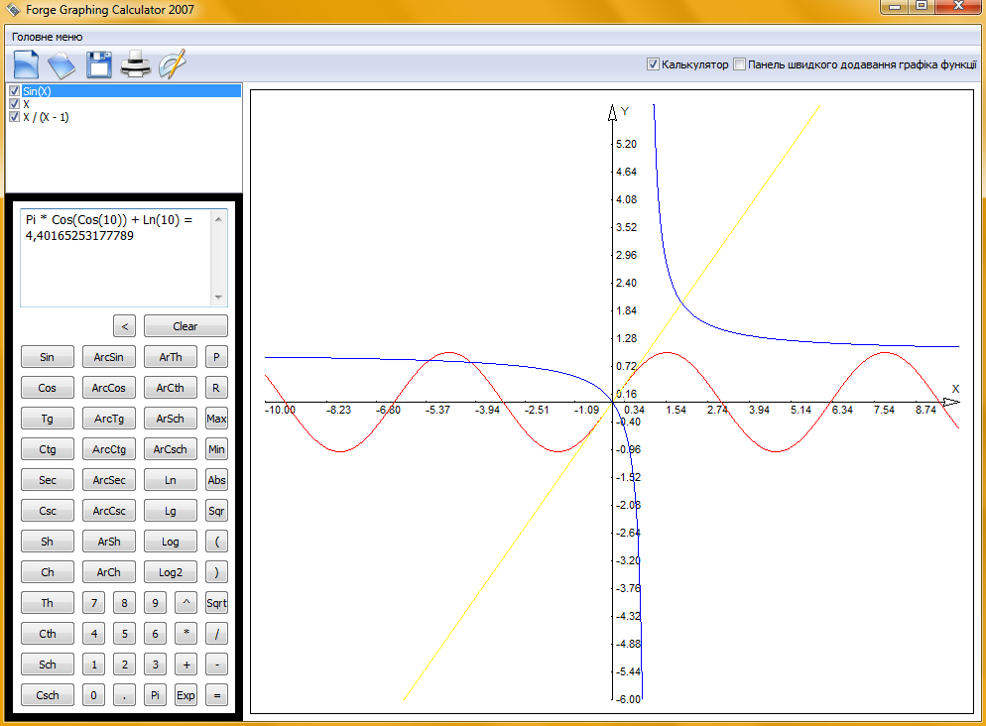The width and height of the screenshot is (986, 726).
Task: Click the Exp button
Action: tap(186, 695)
